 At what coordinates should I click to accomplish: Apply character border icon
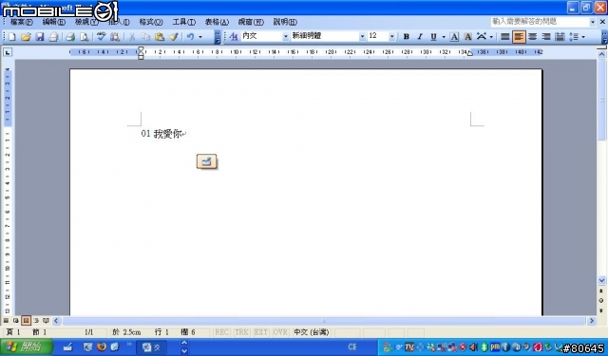454,37
